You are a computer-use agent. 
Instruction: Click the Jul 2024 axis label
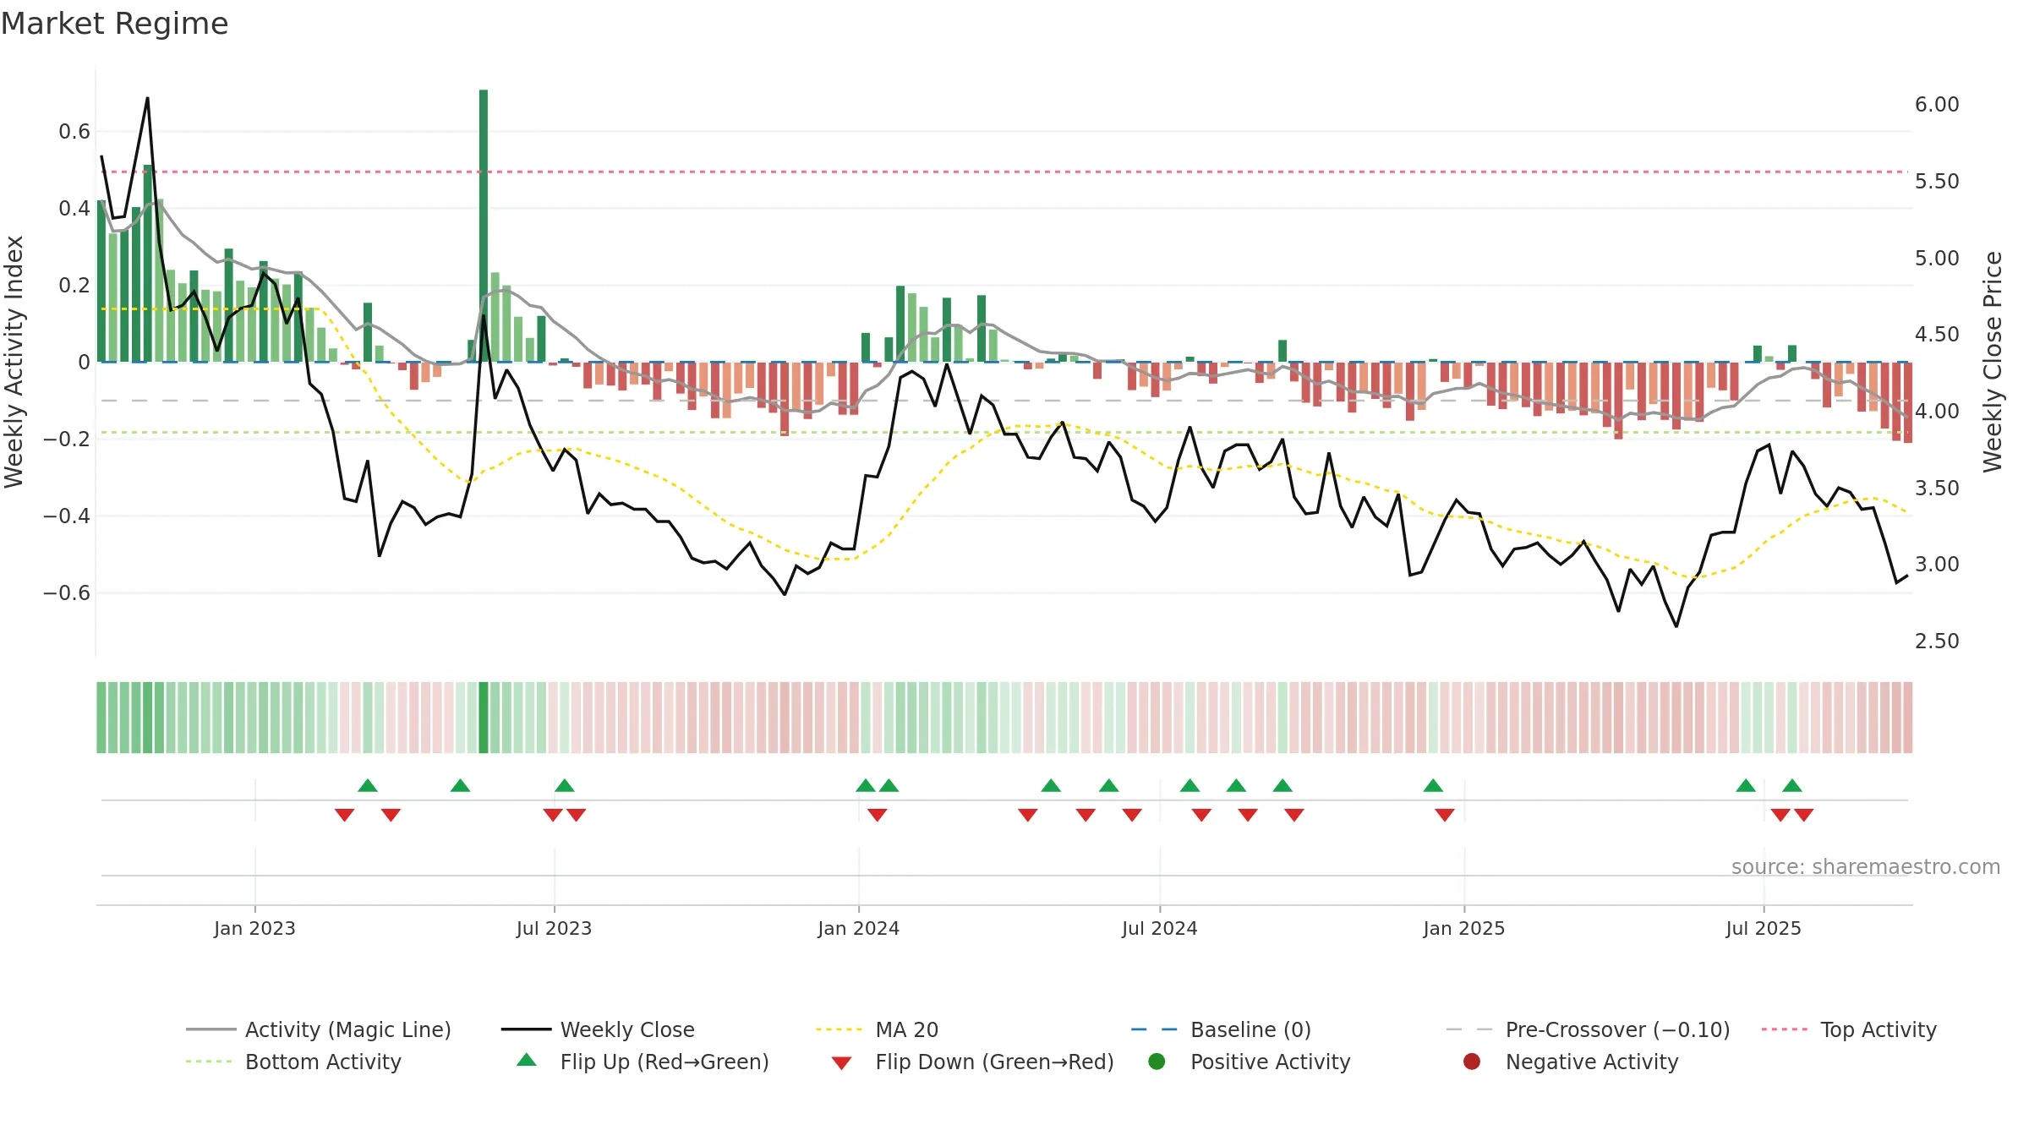(x=1159, y=928)
